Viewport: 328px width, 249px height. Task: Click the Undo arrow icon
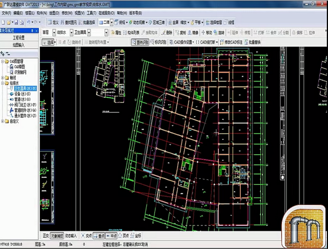[x=29, y=22]
